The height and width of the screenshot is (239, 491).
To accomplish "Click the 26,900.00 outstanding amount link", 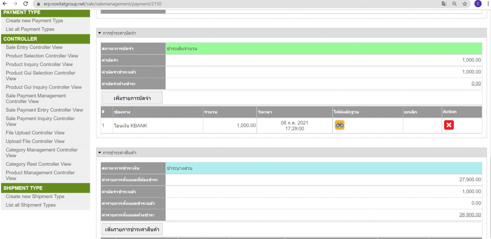I will [x=470, y=215].
